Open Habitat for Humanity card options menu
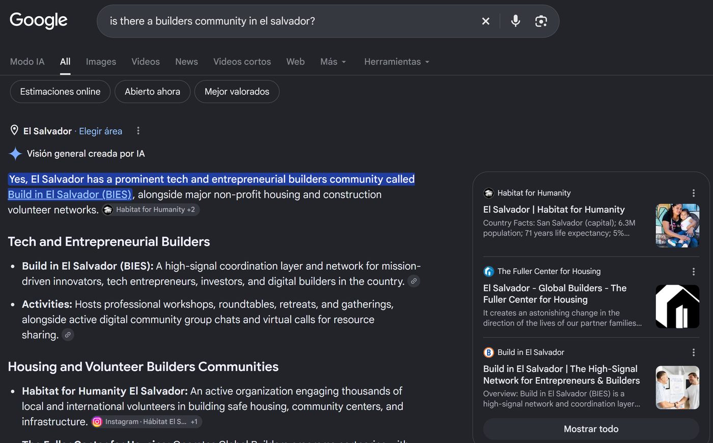 click(693, 193)
